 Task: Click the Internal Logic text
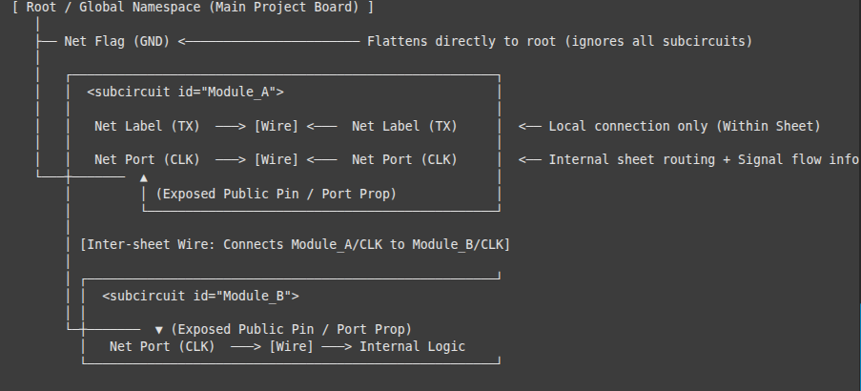pos(412,346)
